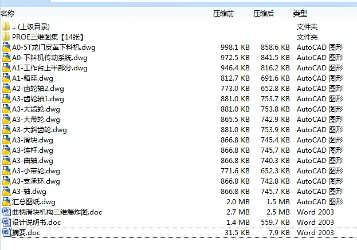Image resolution: width=357 pixels, height=250 pixels.
Task: Click 文件夹 type of PROE三维图集 row
Action: [x=307, y=37]
